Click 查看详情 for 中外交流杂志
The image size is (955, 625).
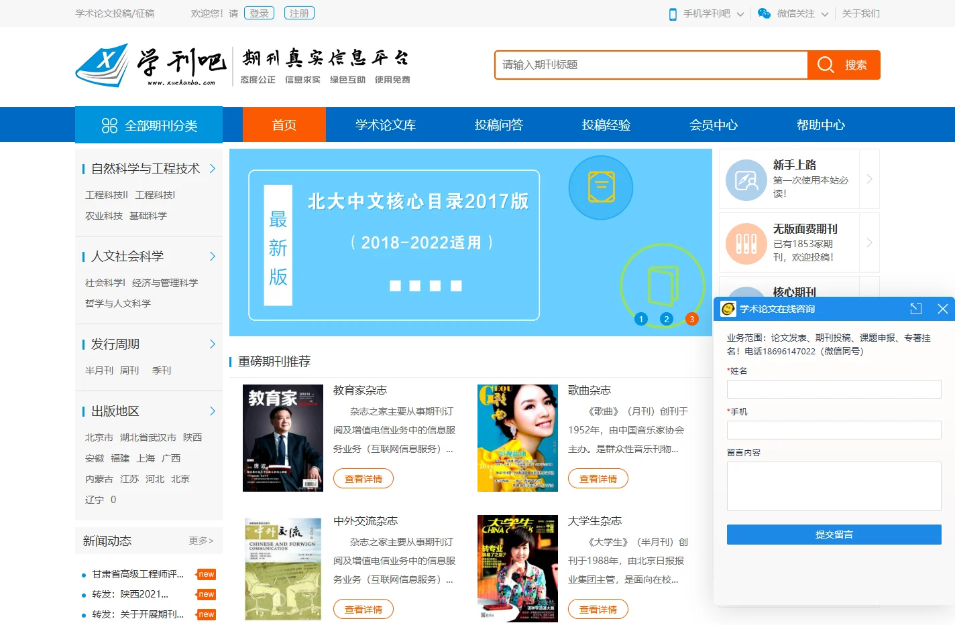pos(363,610)
